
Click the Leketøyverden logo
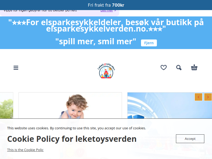tap(106, 71)
